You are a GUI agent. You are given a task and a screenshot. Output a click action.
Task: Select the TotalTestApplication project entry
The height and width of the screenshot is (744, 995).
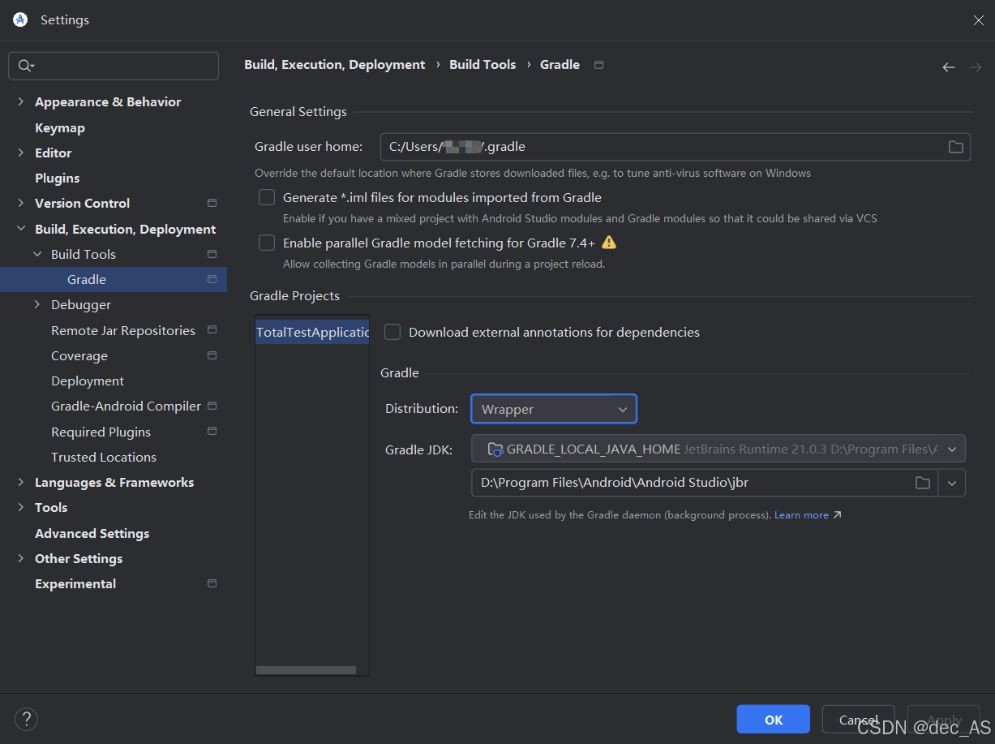[x=311, y=332]
